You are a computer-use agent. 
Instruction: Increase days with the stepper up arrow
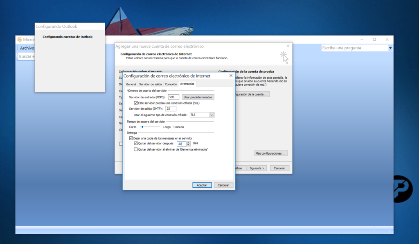click(x=188, y=142)
